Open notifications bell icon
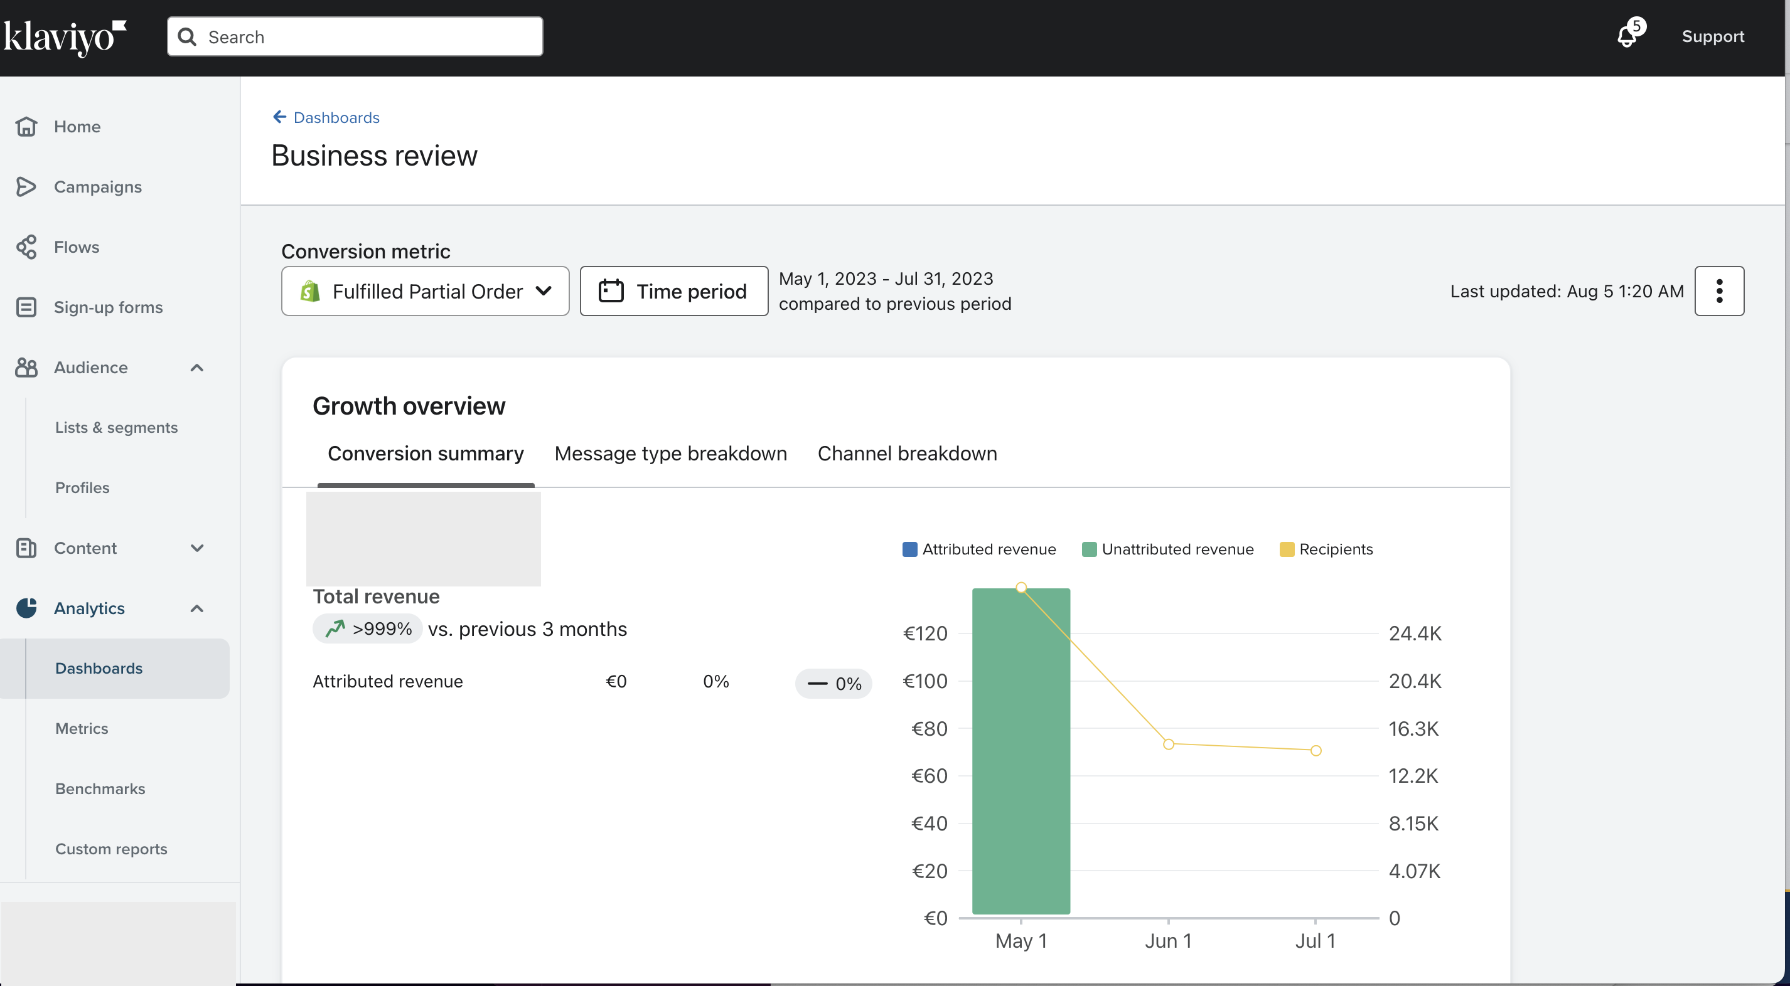The width and height of the screenshot is (1790, 986). (1627, 36)
